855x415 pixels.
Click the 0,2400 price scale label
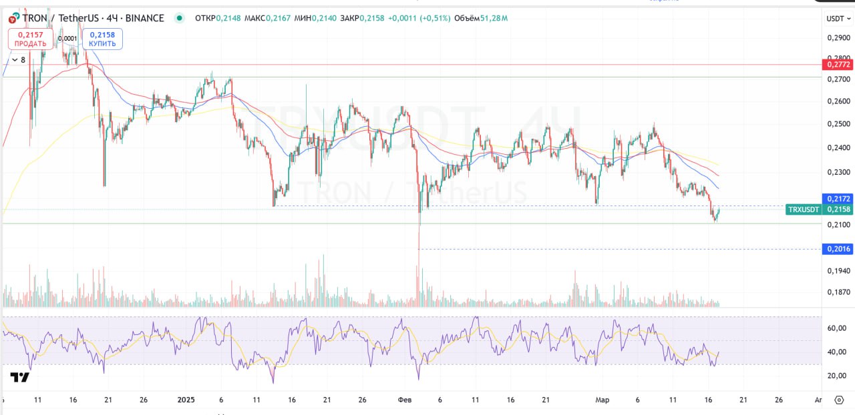pyautogui.click(x=838, y=147)
